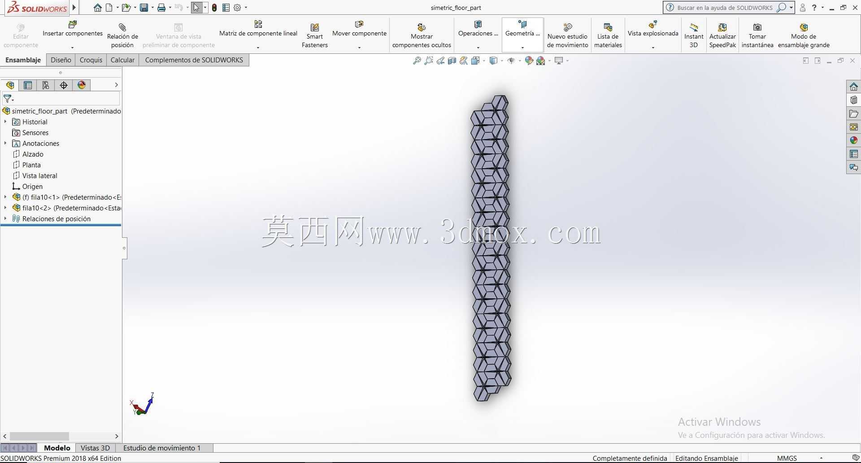This screenshot has height=463, width=861.
Task: Open the DisplayManager color ball tab
Action: coord(82,85)
